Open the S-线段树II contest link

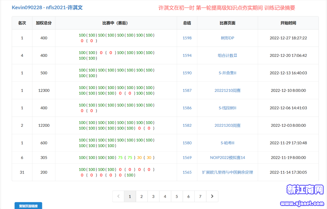tap(227, 108)
